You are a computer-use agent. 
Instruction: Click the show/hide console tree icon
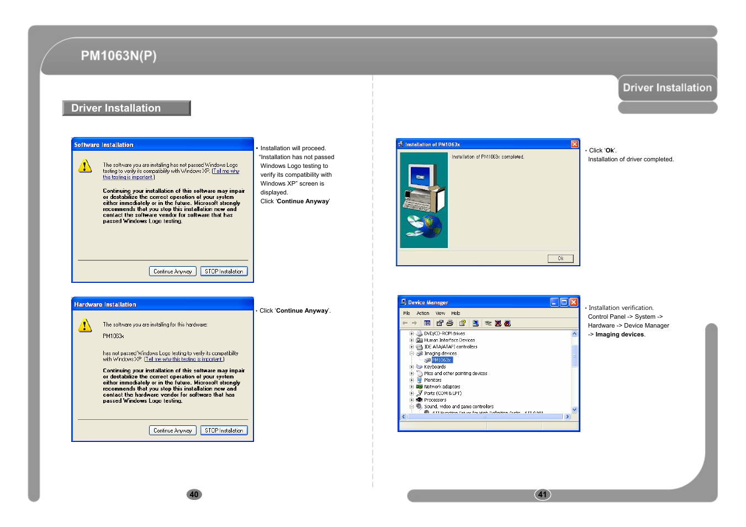tap(427, 323)
